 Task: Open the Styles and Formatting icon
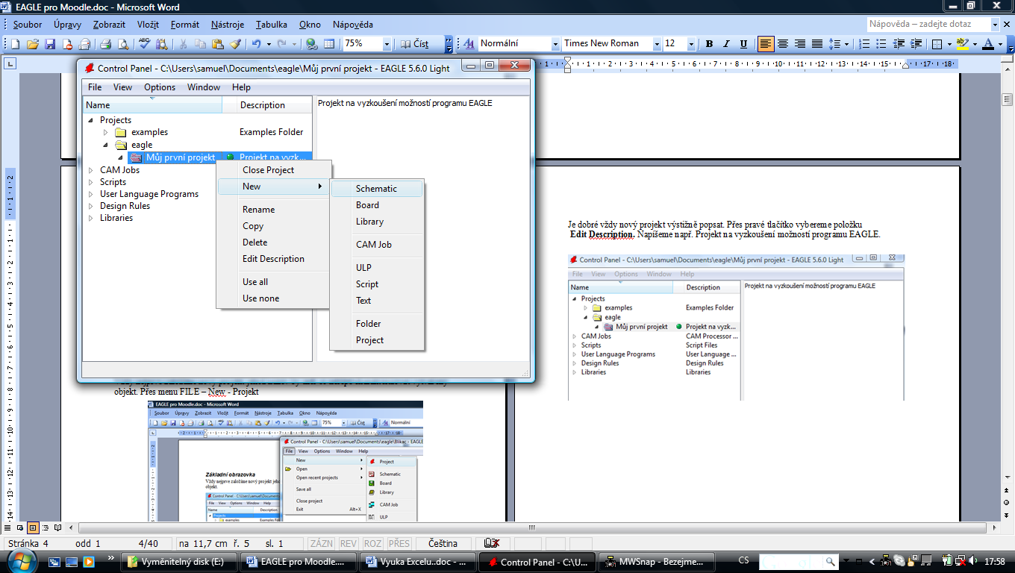pos(469,44)
